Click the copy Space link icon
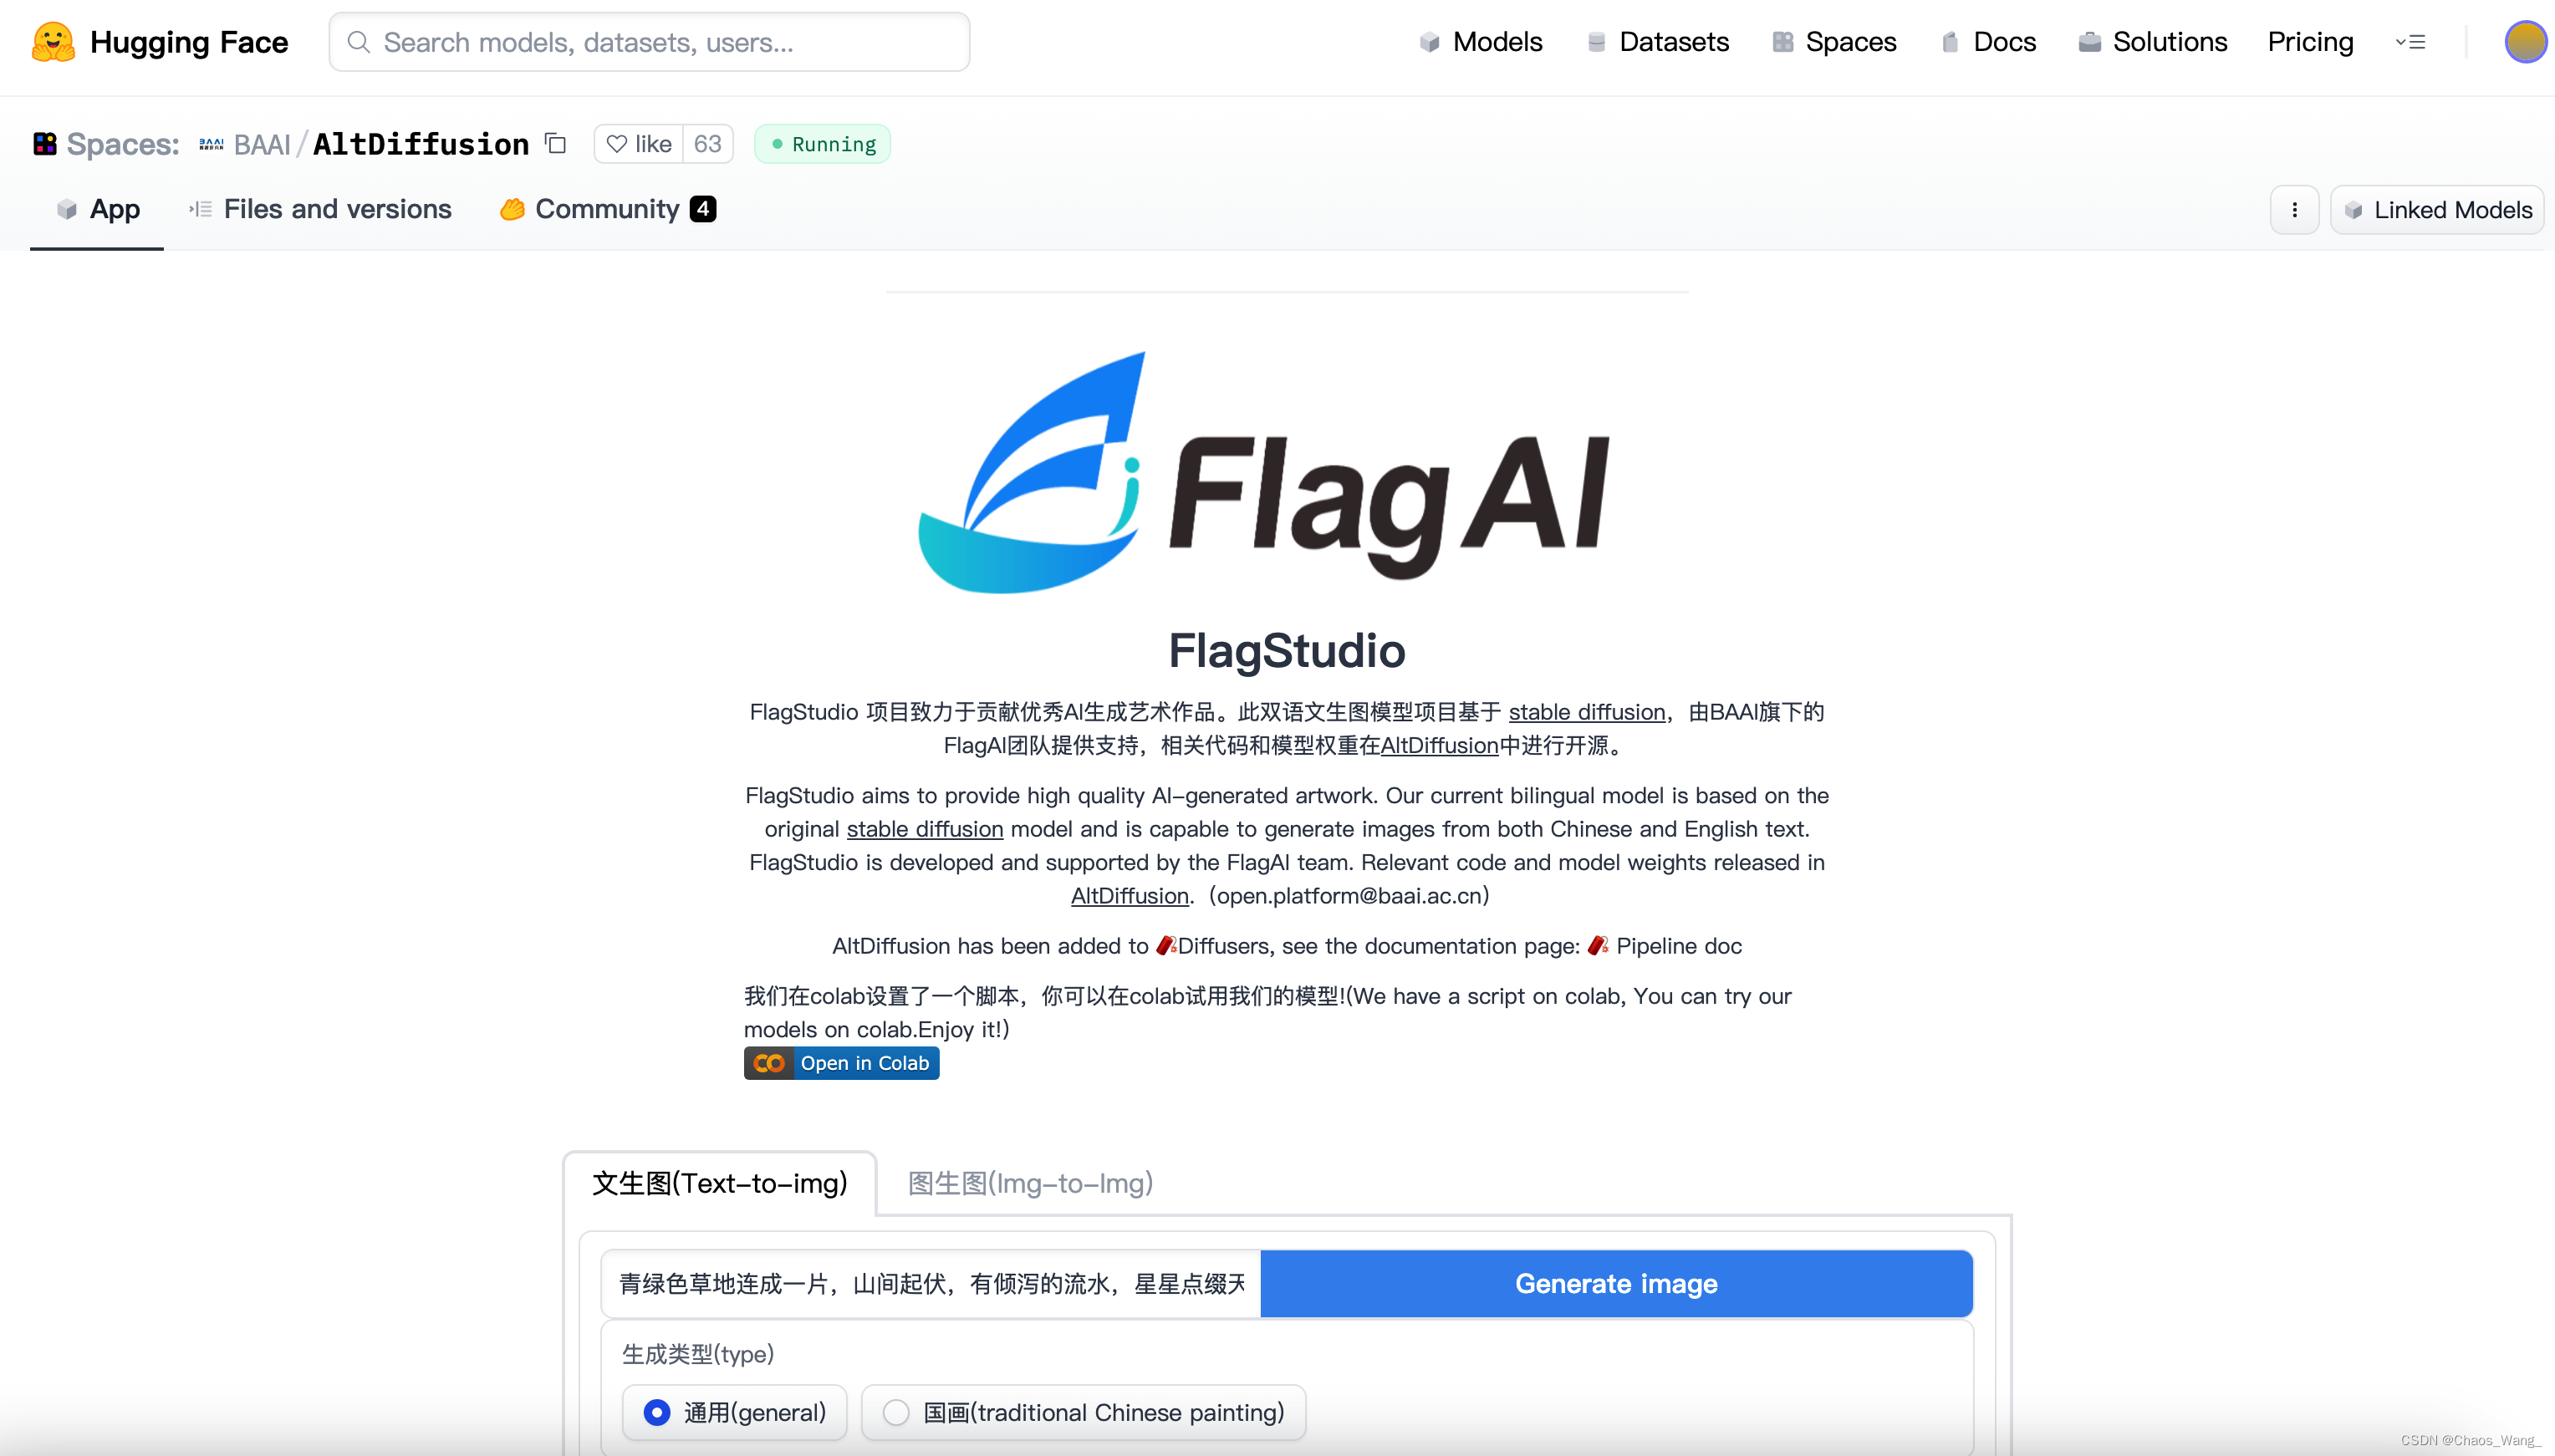Image resolution: width=2555 pixels, height=1456 pixels. click(x=556, y=144)
